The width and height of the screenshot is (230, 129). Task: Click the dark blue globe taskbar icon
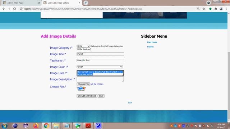(x=15, y=126)
